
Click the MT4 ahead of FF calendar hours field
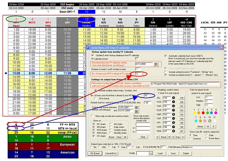138,74
